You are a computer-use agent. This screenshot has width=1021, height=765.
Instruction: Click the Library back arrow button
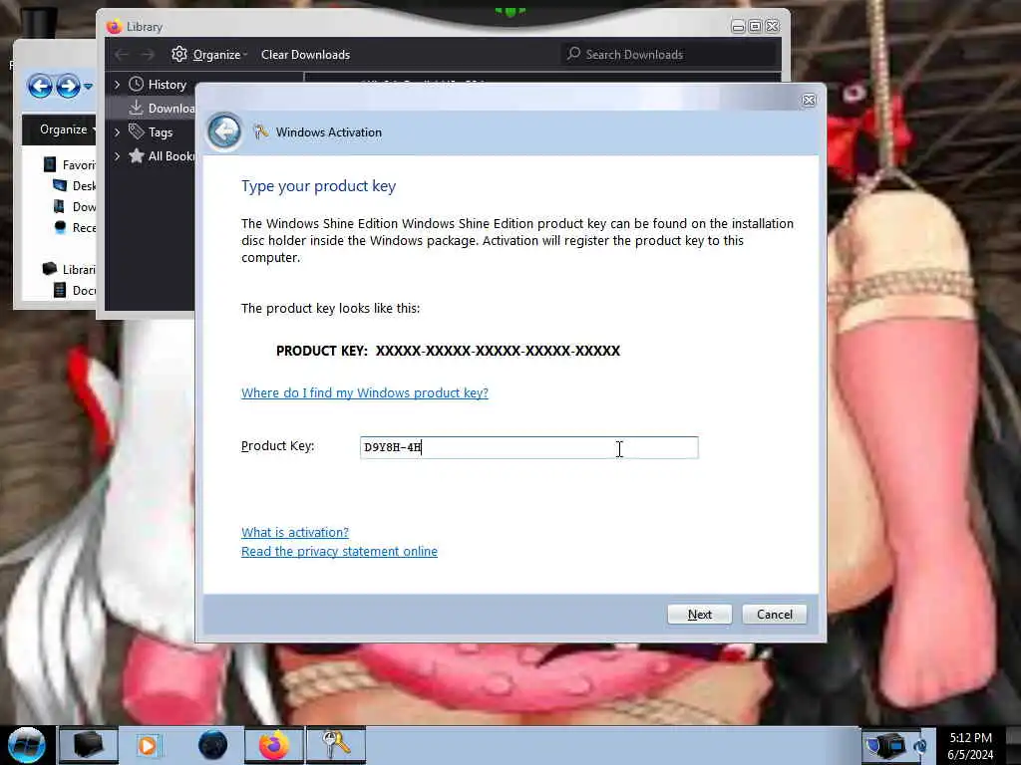click(122, 55)
